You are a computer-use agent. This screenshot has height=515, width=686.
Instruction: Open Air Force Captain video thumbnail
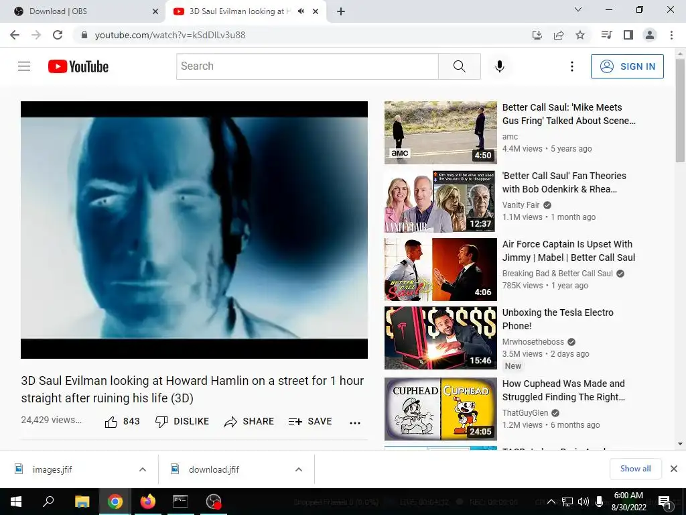[x=441, y=270]
